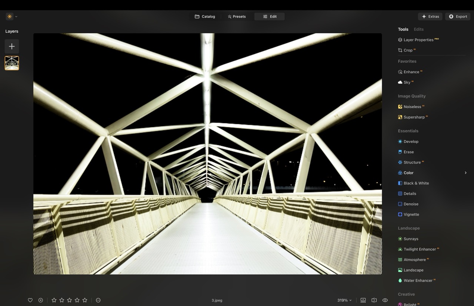Open the app logo dropdown menu
The image size is (474, 306).
pos(11,16)
